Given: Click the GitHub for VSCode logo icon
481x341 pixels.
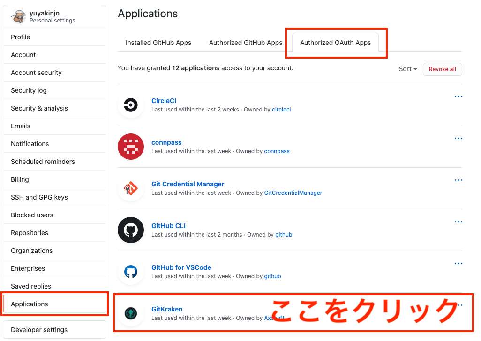Looking at the screenshot, I should [131, 272].
